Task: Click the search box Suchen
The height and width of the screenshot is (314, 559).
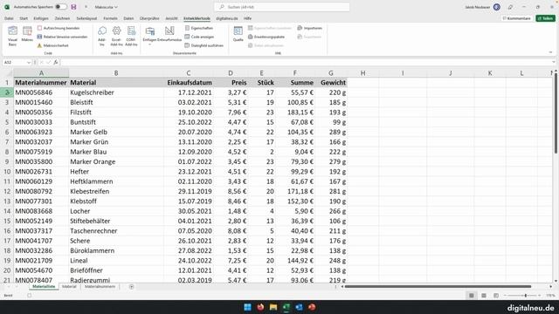Action: pos(281,7)
